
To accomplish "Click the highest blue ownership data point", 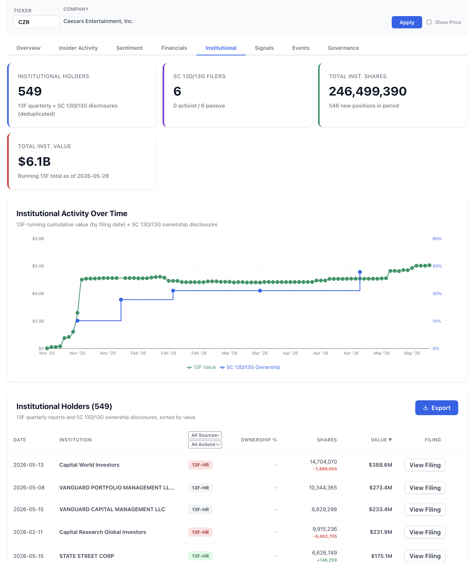I will [360, 272].
